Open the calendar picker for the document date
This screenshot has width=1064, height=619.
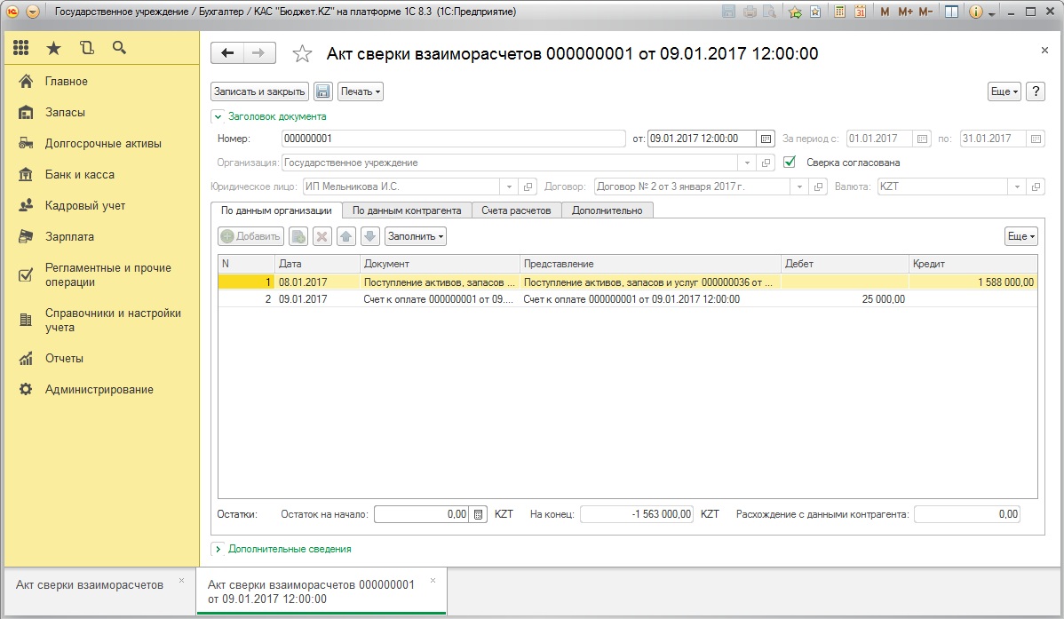(x=766, y=139)
